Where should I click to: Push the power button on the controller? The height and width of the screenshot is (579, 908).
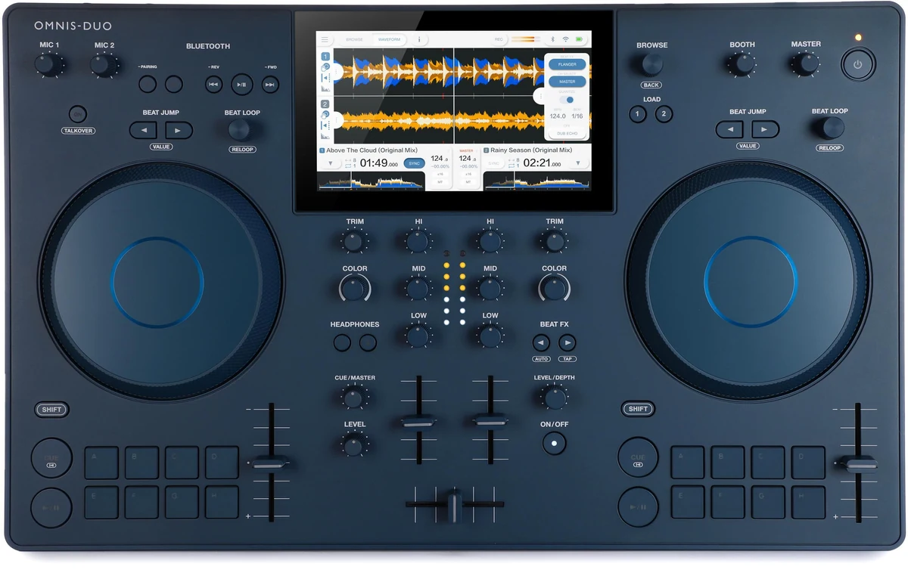tap(857, 64)
